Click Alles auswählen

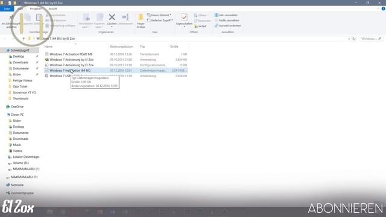[x=226, y=15]
